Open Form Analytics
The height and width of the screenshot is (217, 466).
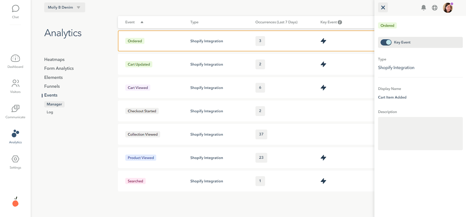[x=59, y=68]
